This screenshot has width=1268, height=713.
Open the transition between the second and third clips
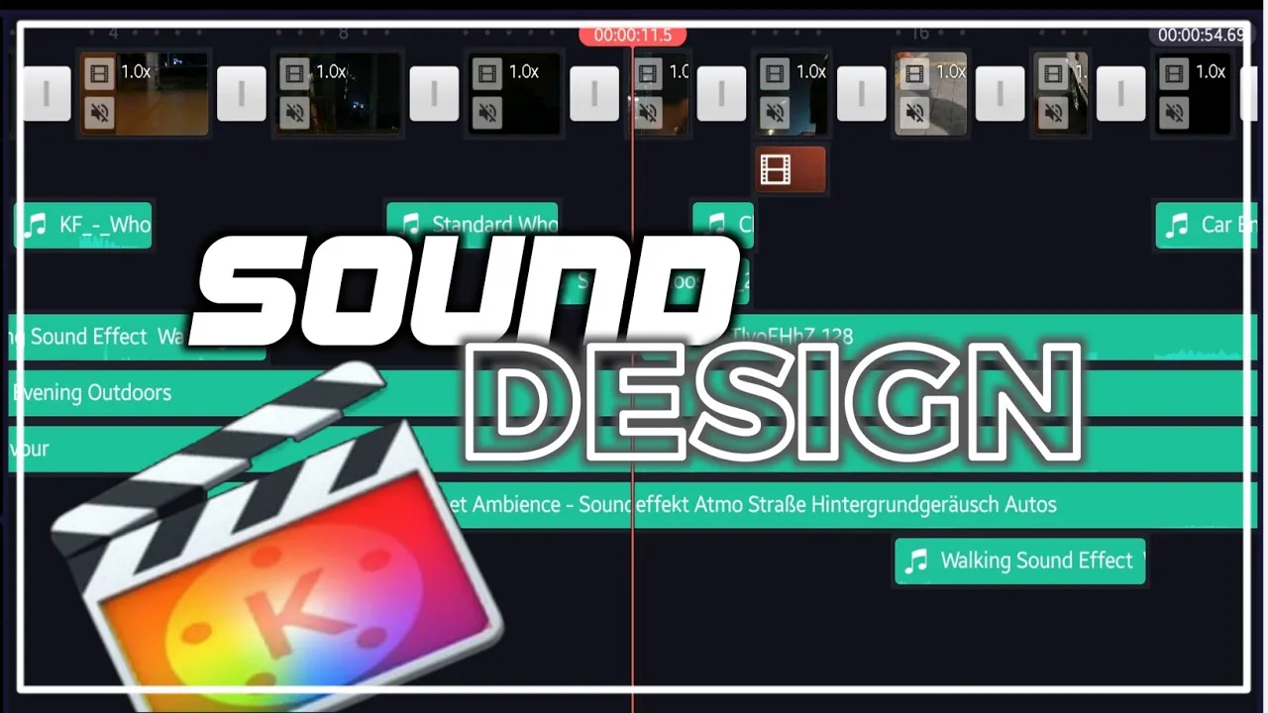click(435, 94)
